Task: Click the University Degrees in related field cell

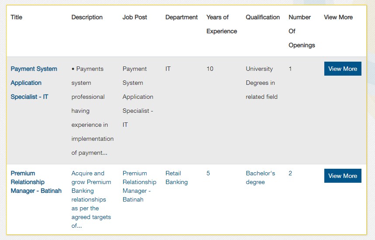Action: 262,83
